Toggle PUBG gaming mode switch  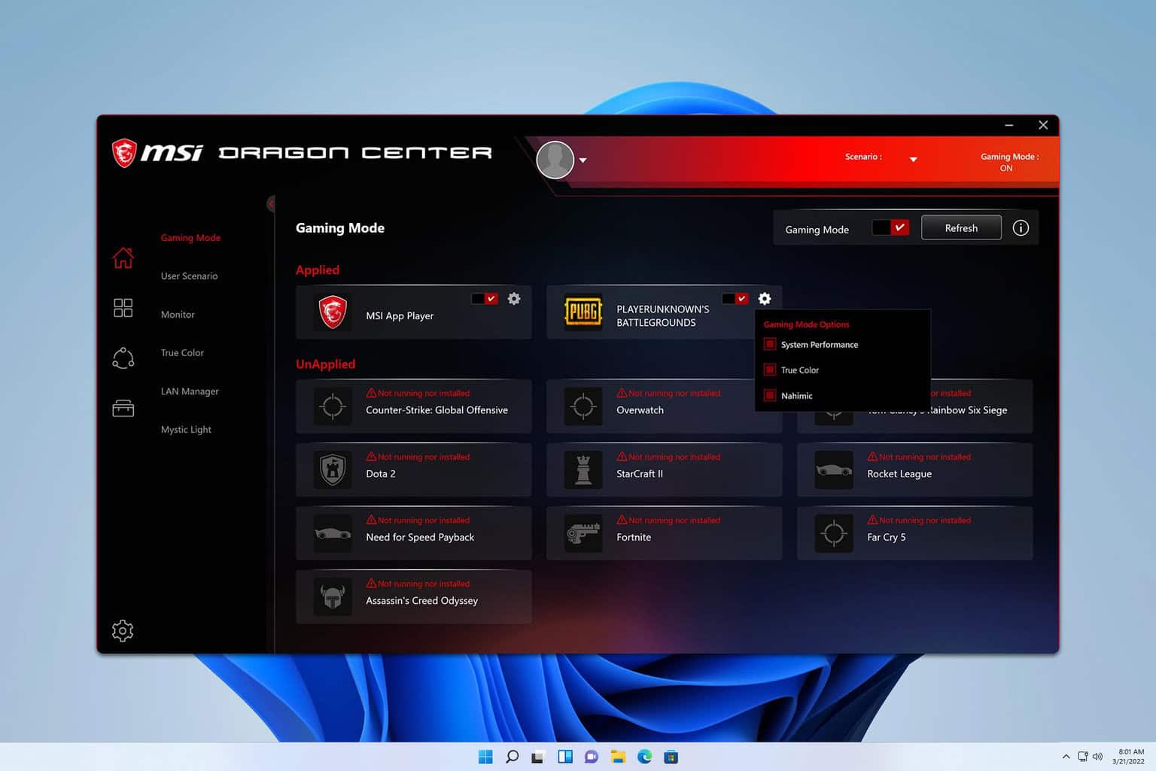735,299
